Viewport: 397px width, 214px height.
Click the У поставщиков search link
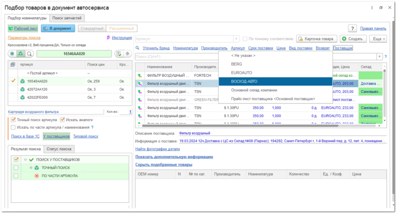[56, 136]
